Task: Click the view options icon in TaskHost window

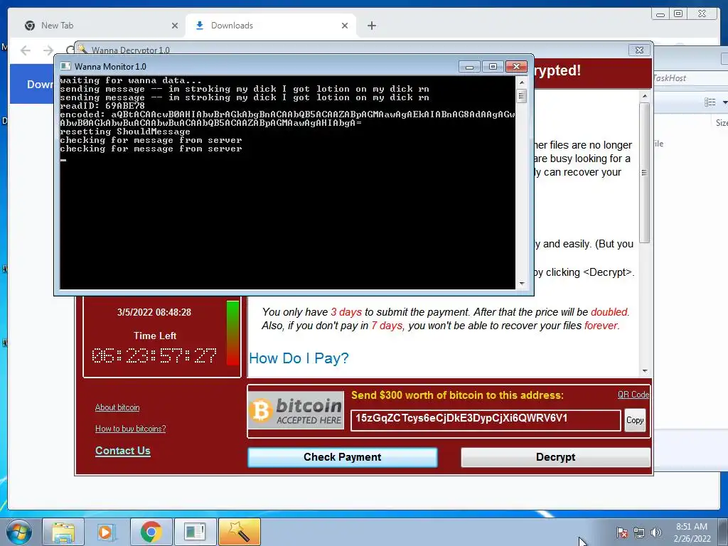Action: (x=710, y=102)
